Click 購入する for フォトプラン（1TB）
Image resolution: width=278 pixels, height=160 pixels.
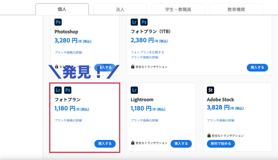coord(257,68)
